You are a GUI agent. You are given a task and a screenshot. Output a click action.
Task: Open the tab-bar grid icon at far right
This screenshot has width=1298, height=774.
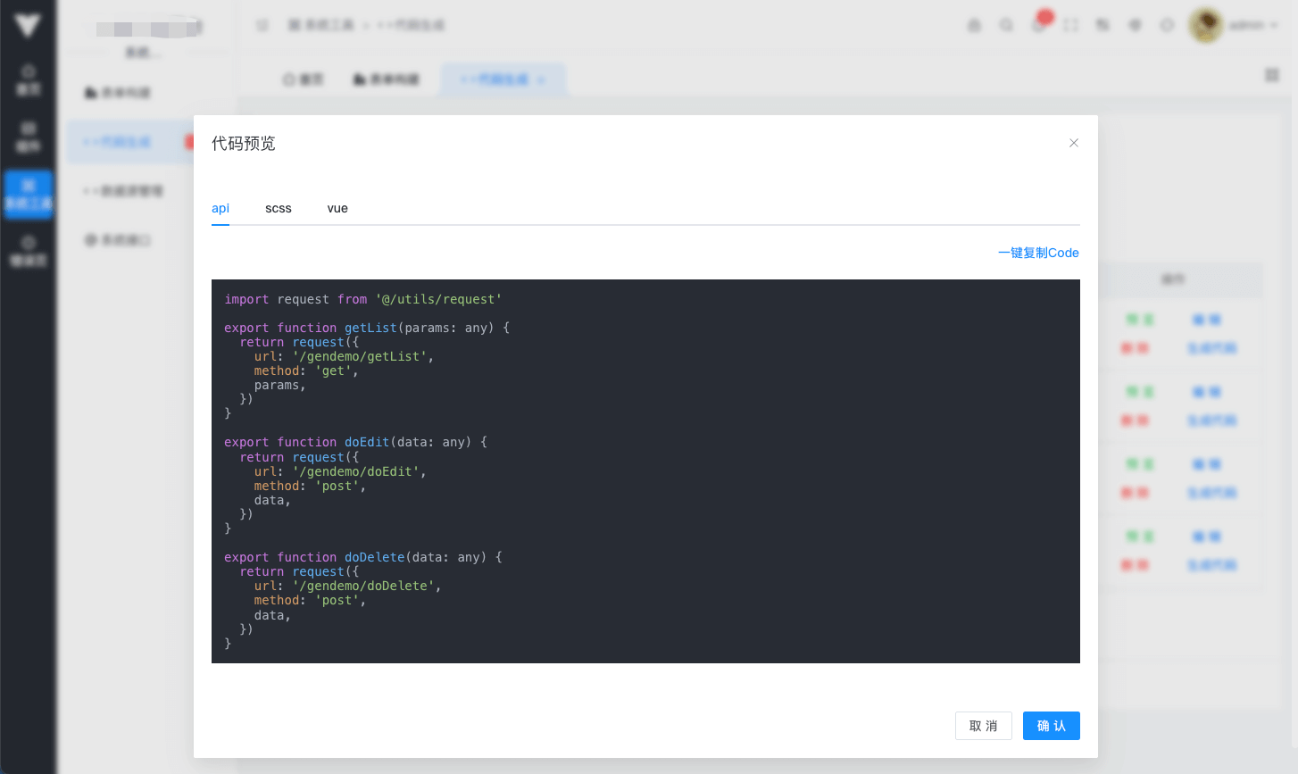(1272, 75)
